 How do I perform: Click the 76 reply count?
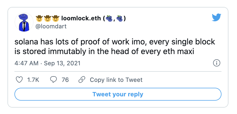[65, 80]
